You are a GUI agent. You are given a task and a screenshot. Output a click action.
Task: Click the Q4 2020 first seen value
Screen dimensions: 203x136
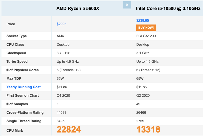[x=63, y=95]
